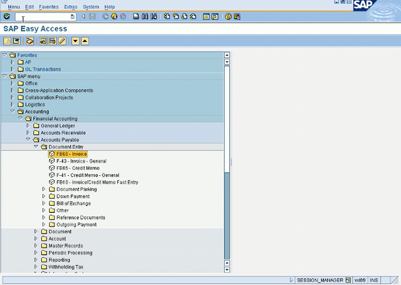Click the SAP Business Workplace icon

pos(30,41)
